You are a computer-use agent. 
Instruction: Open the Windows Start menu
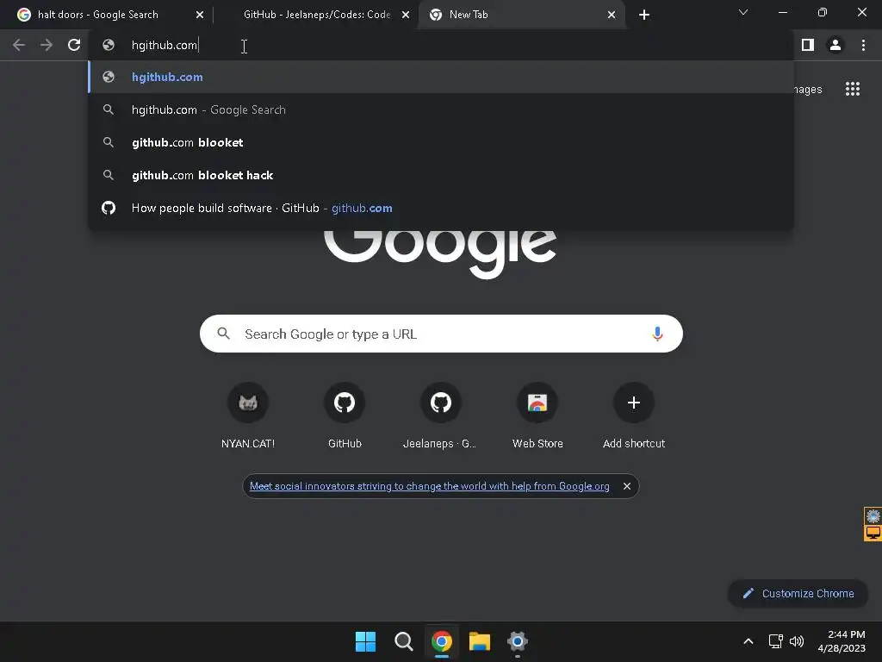tap(365, 641)
